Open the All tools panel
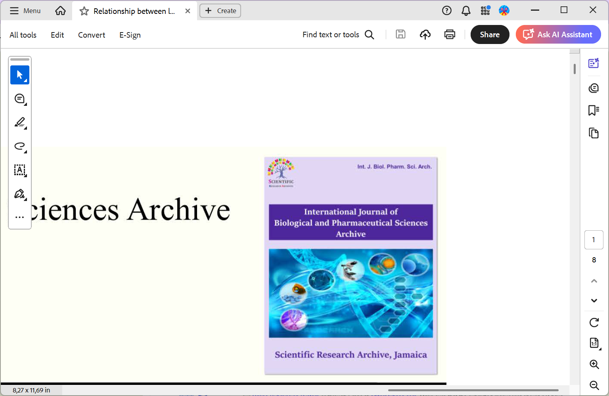609x396 pixels. point(23,35)
